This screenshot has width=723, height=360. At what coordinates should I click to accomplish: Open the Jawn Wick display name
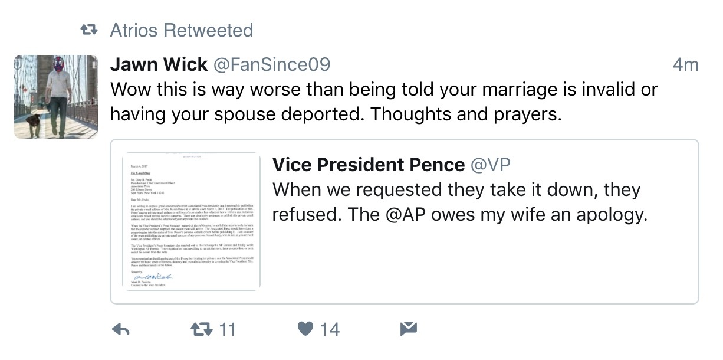pyautogui.click(x=159, y=64)
